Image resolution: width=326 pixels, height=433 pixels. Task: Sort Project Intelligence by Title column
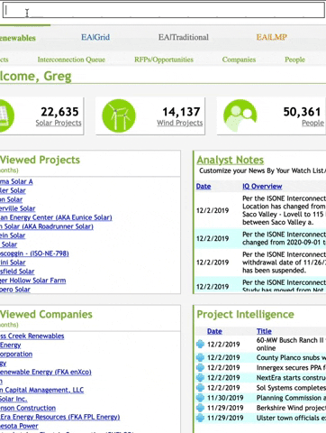point(264,331)
